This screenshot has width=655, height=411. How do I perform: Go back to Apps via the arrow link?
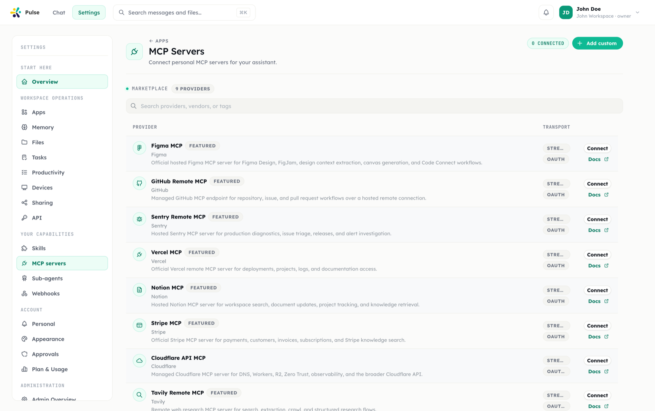click(159, 41)
